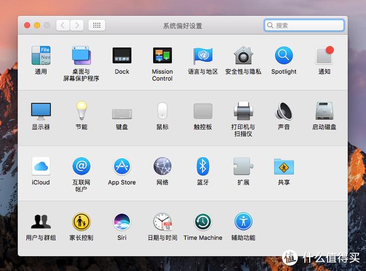This screenshot has height=271, width=366.
Task: Open Spotlight preferences icon
Action: click(284, 55)
